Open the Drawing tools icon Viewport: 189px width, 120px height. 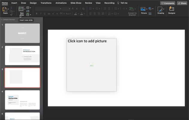click(x=160, y=9)
